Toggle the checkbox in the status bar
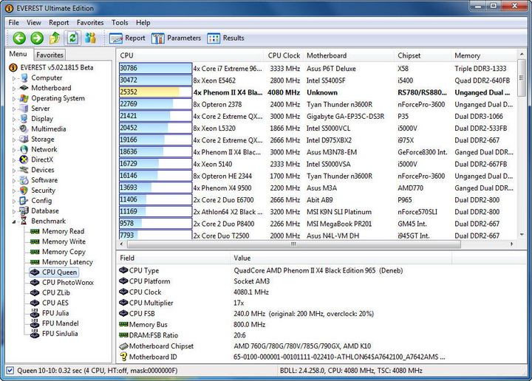The height and width of the screenshot is (381, 532). (x=9, y=371)
